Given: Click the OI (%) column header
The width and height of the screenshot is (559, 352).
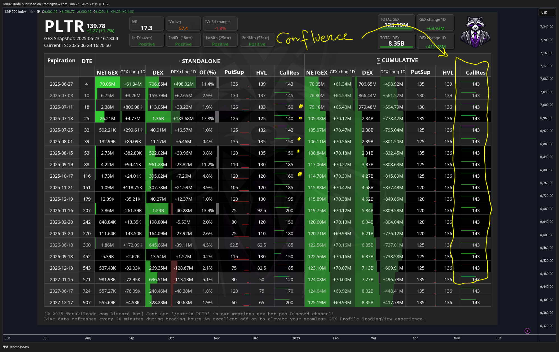Looking at the screenshot, I should (207, 72).
